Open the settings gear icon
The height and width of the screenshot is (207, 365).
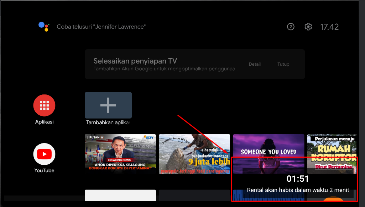pos(308,26)
